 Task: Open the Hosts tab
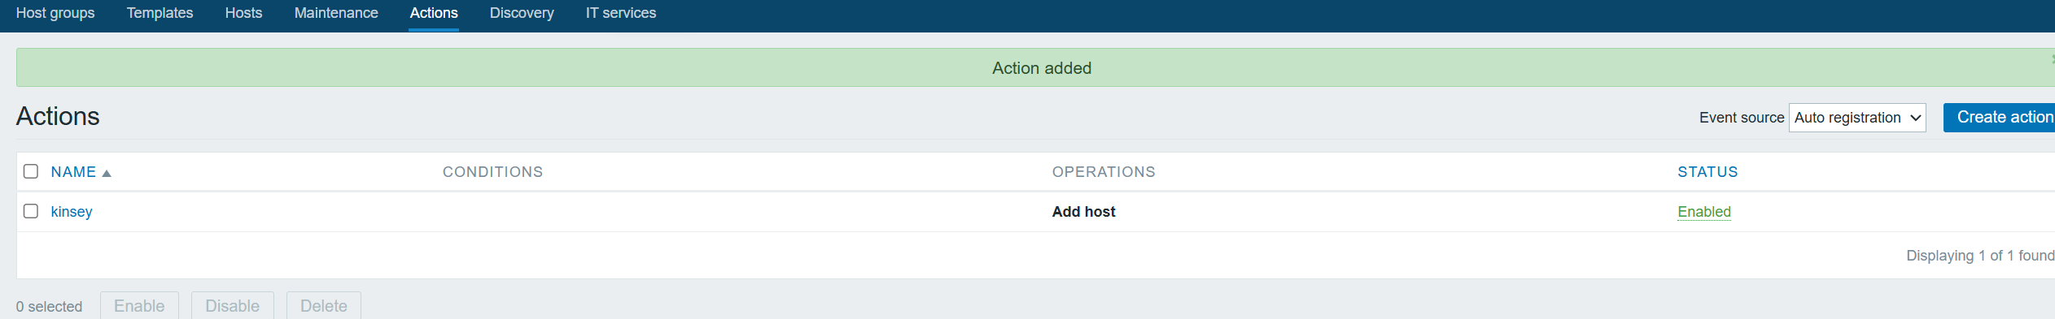tap(243, 13)
